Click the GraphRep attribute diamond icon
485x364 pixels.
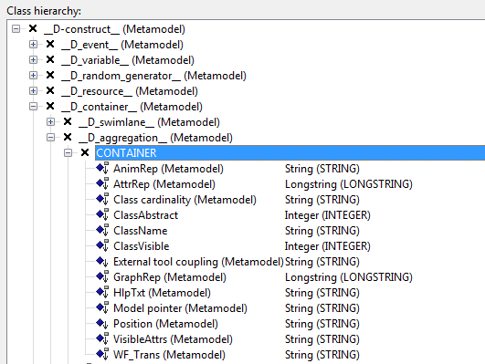click(x=102, y=276)
